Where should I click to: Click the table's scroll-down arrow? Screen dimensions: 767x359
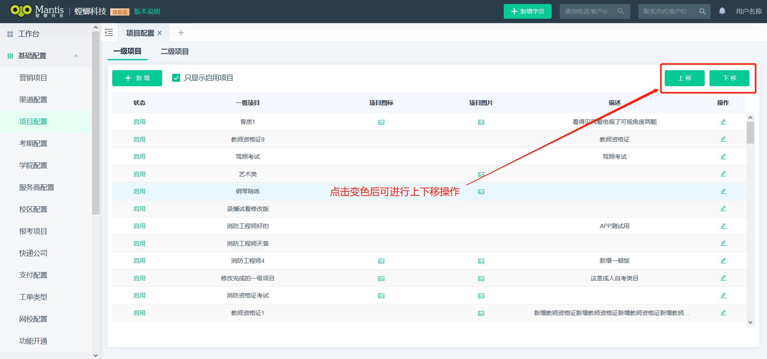click(750, 322)
